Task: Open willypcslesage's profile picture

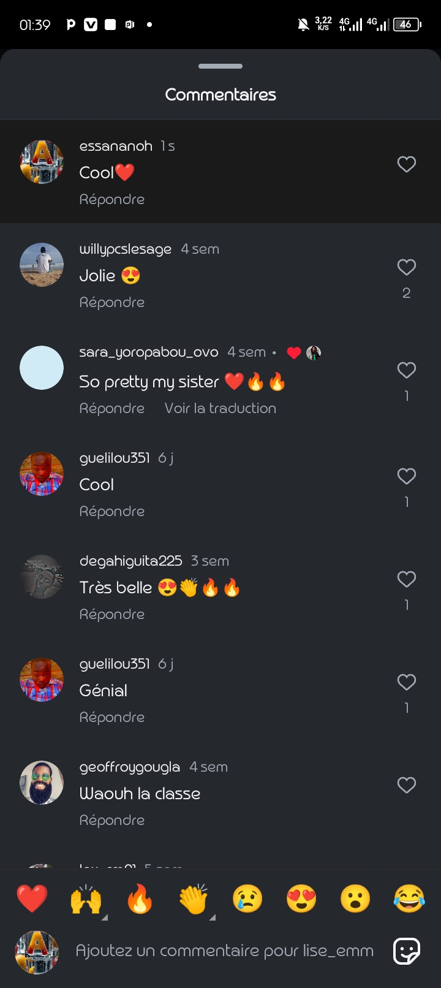Action: point(42,265)
